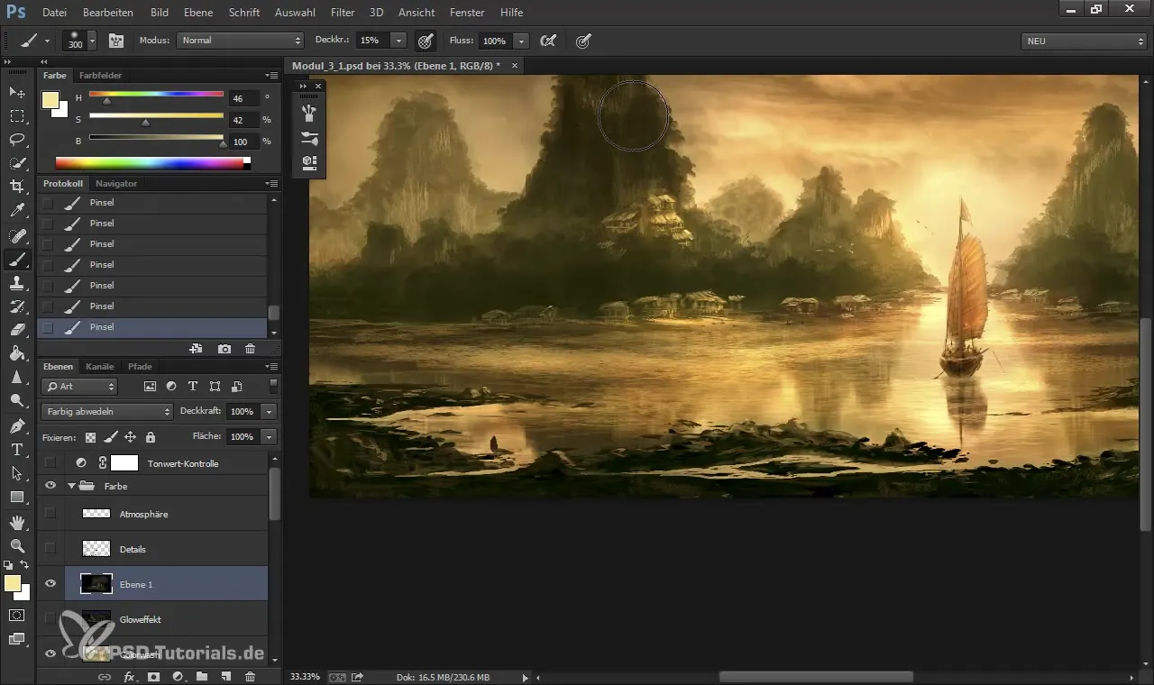The width and height of the screenshot is (1154, 685).
Task: Select the Brush tool in the toolbox
Action: click(x=17, y=260)
